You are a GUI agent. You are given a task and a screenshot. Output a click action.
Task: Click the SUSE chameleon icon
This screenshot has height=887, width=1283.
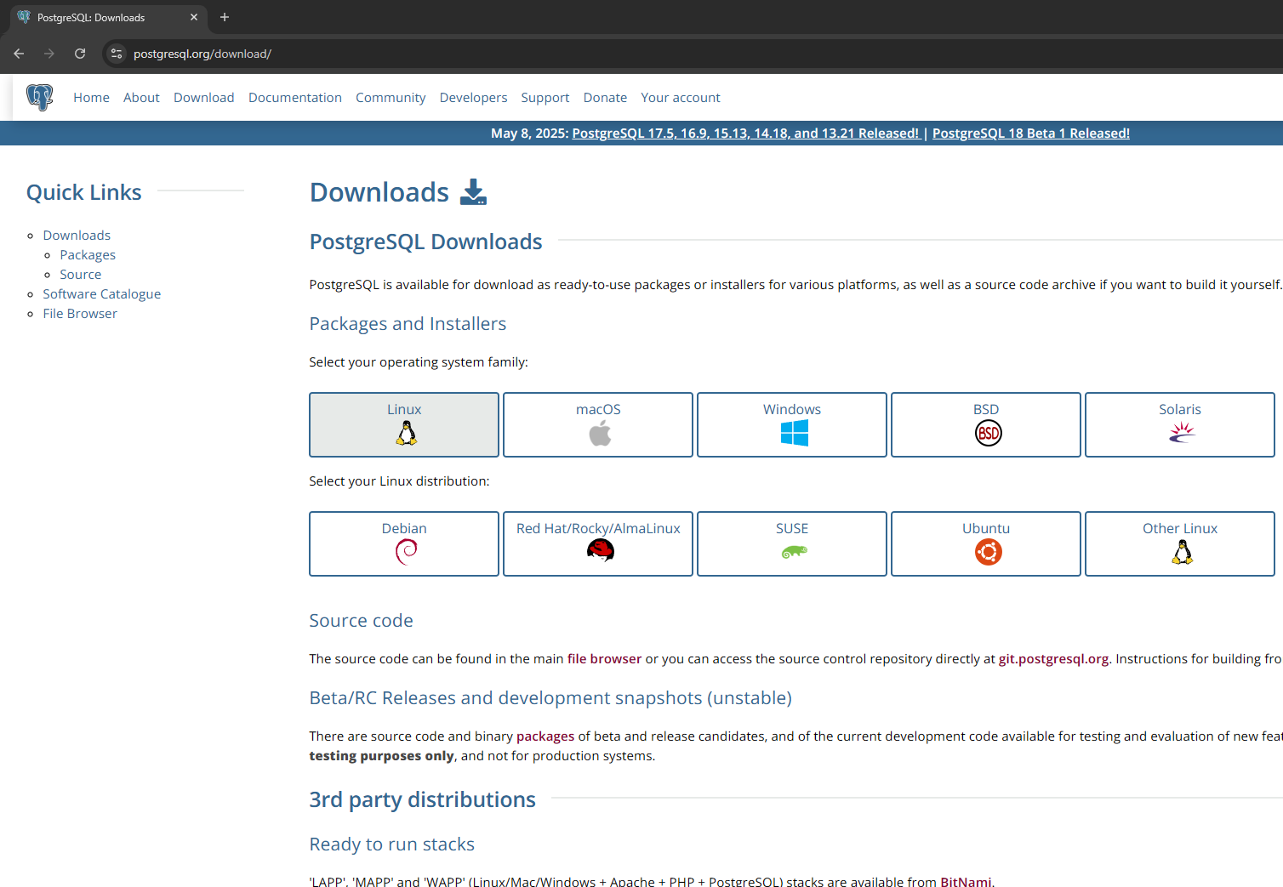tap(794, 553)
